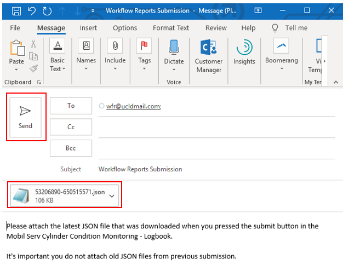343x265 pixels.
Task: Open attachment dropdown arrow for JSON file
Action: (x=112, y=196)
